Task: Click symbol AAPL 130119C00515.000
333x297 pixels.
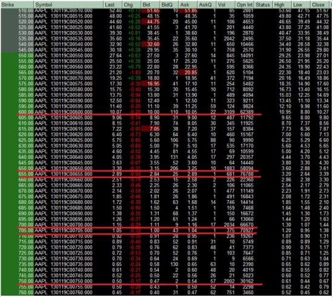Action: [64, 16]
